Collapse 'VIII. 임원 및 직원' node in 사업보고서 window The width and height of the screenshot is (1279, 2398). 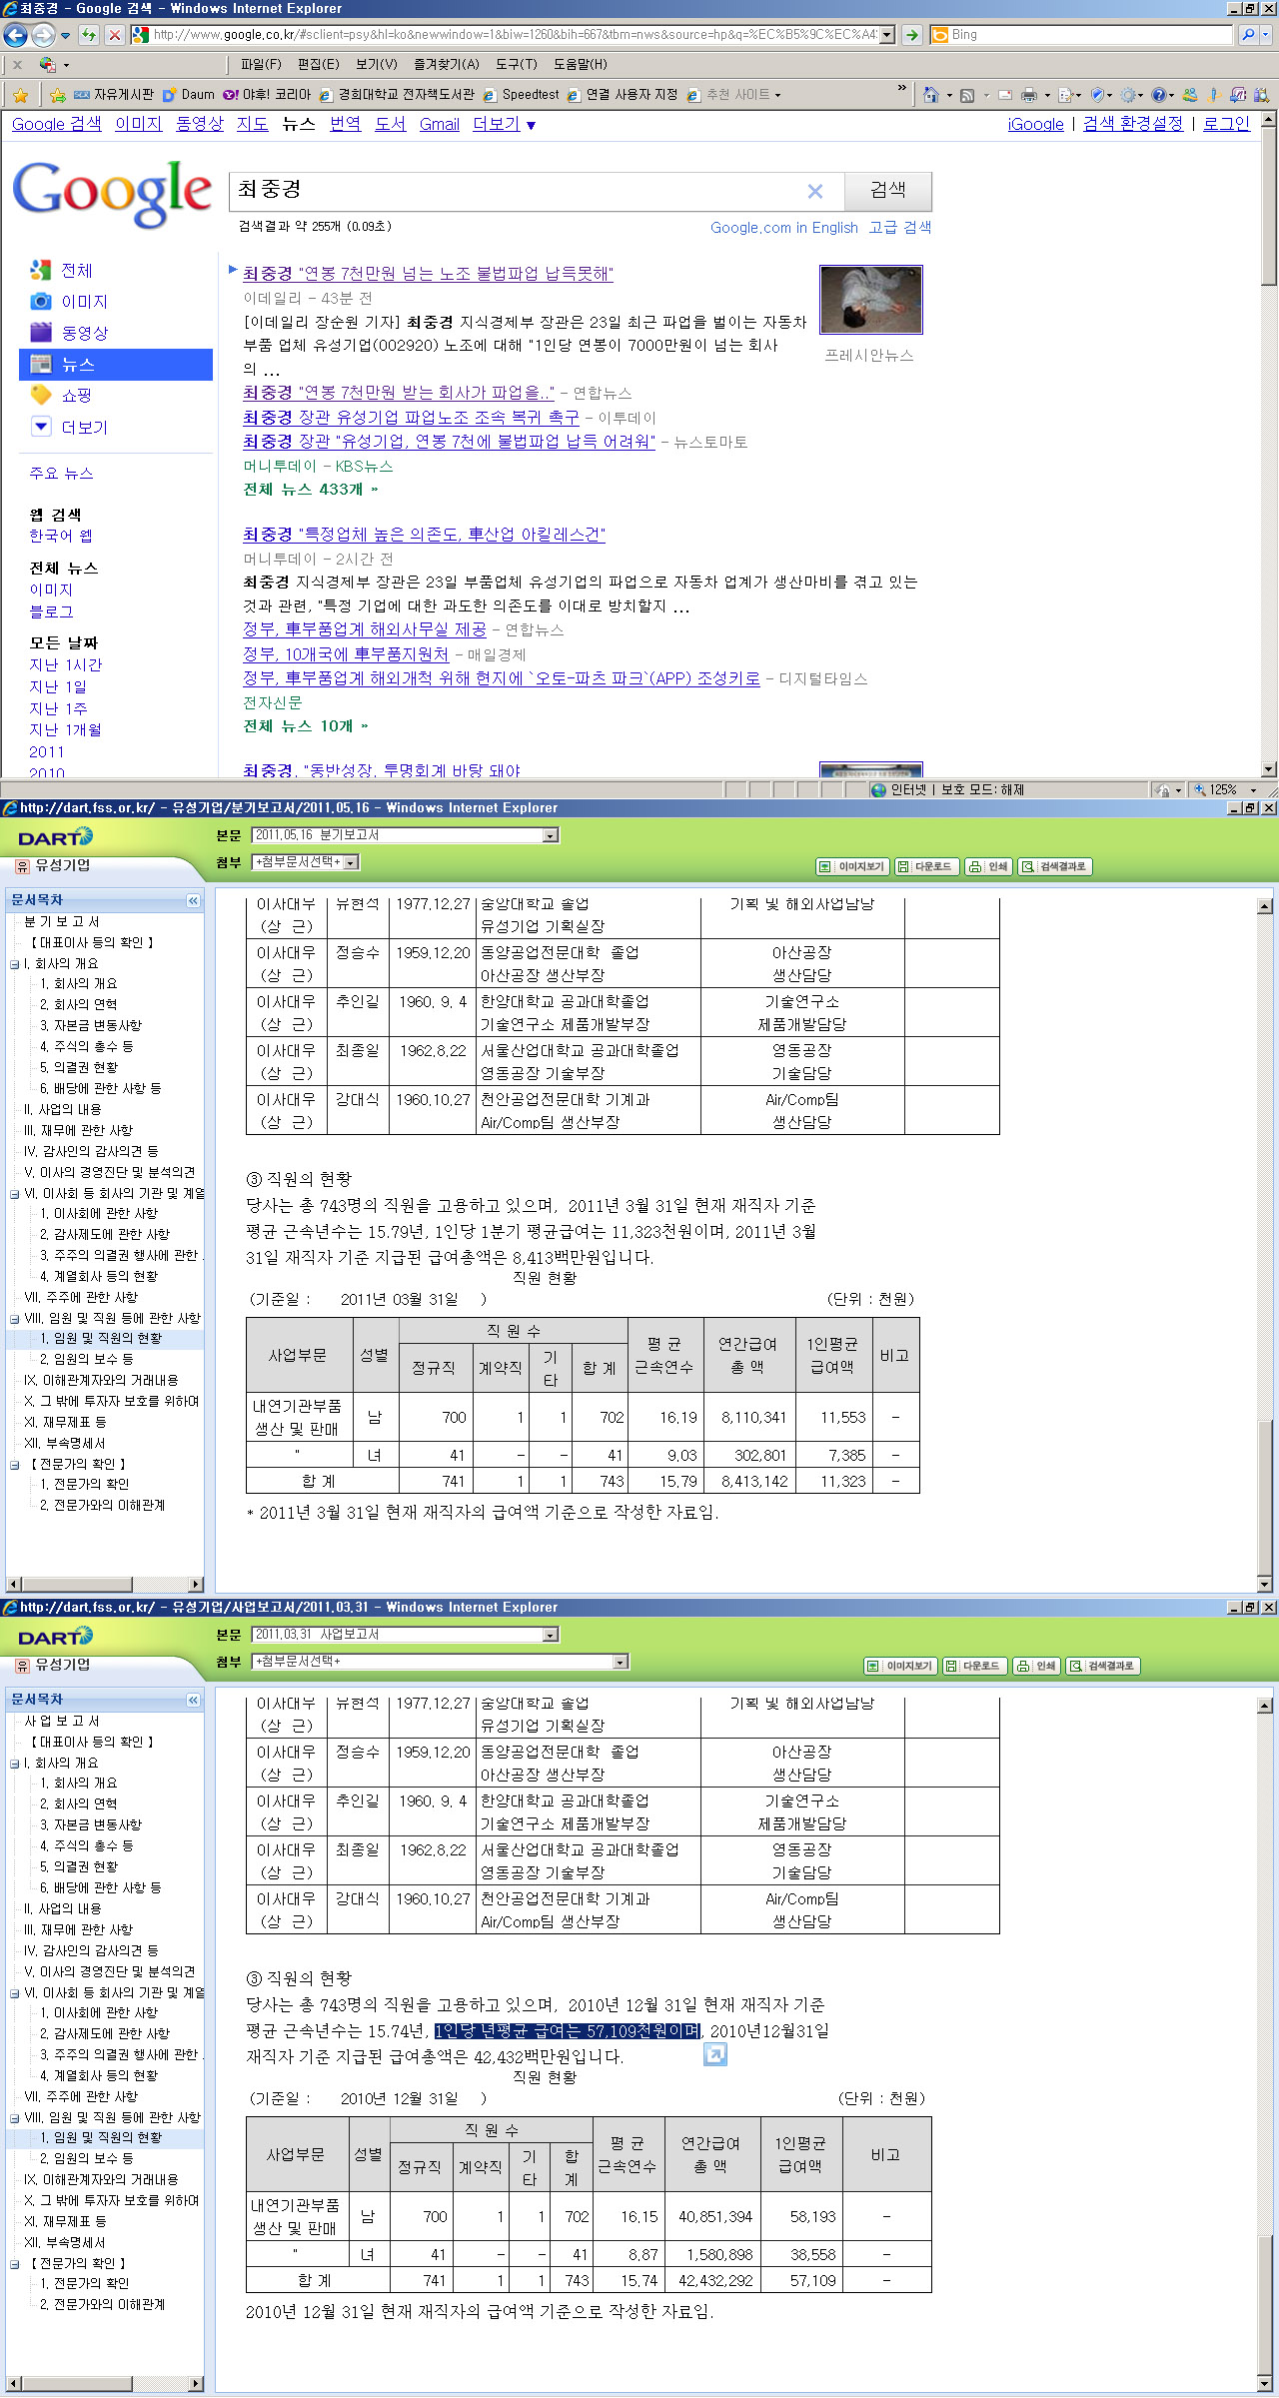14,2117
